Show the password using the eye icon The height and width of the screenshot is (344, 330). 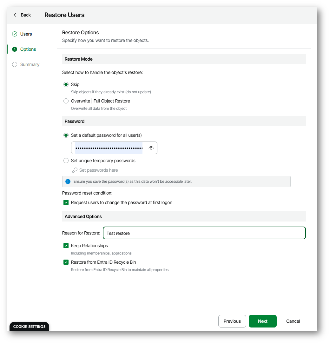tap(151, 148)
